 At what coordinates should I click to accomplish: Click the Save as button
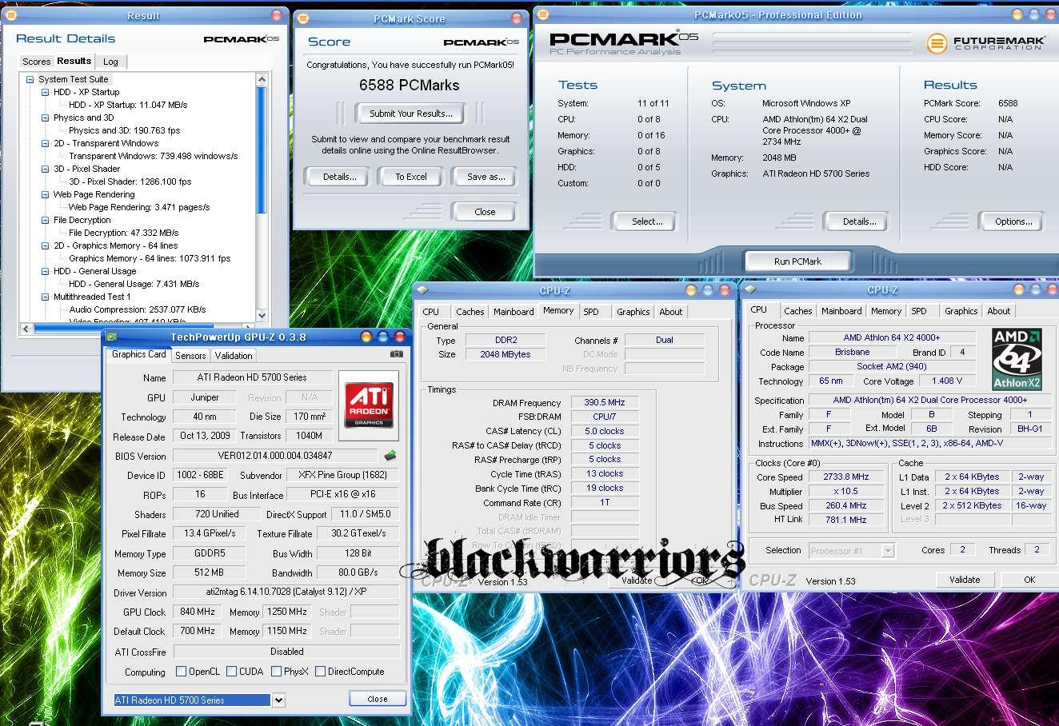pos(486,177)
